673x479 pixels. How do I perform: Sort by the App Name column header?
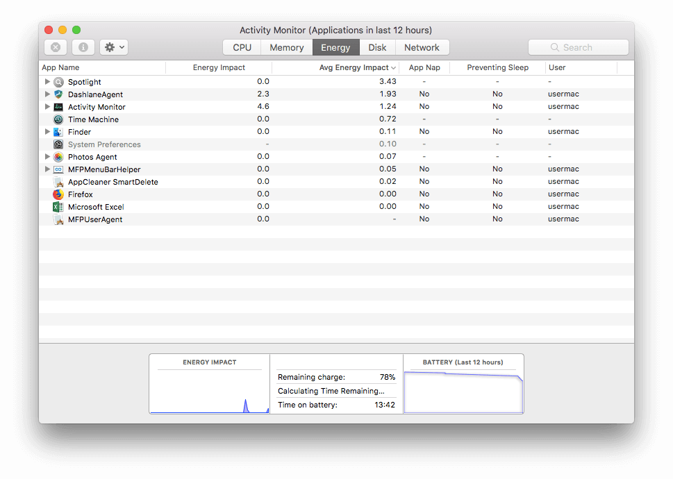pos(102,67)
